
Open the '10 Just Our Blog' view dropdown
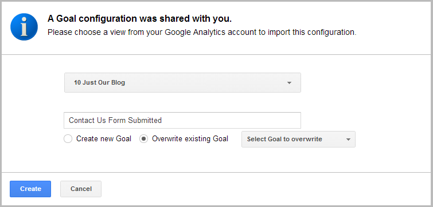[182, 82]
